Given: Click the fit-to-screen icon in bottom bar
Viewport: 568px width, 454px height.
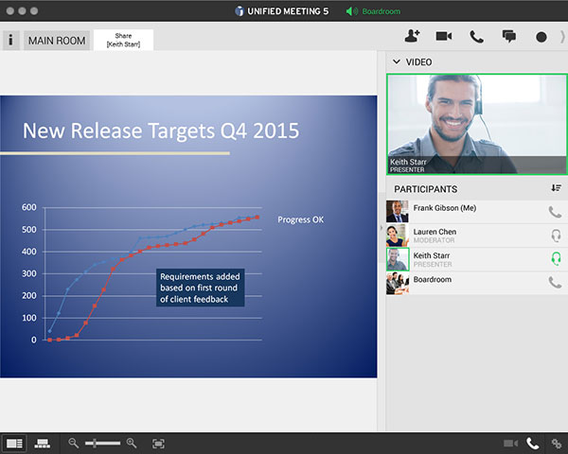Looking at the screenshot, I should 158,443.
